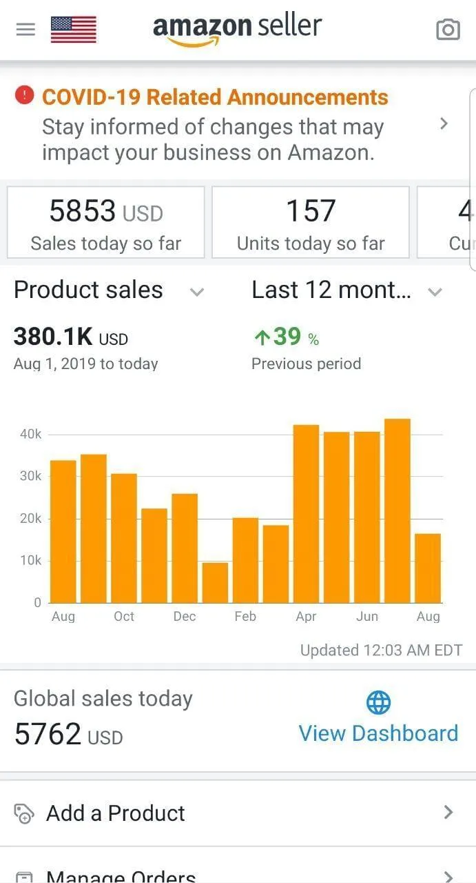
Task: Click the July bar in sales chart
Action: tap(397, 510)
